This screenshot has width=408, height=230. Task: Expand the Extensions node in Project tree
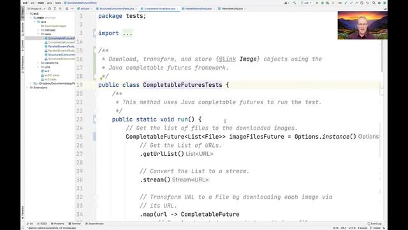[x=27, y=88]
